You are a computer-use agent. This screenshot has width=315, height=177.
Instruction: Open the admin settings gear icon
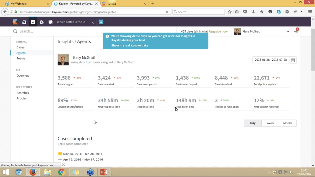click(42, 22)
